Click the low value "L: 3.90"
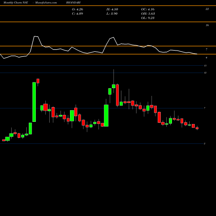The width and height of the screenshot is (216, 216). [x=112, y=14]
